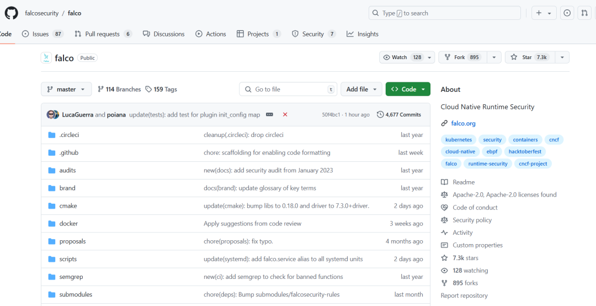Switch to the Pull requests tab
The image size is (596, 306).
(103, 34)
